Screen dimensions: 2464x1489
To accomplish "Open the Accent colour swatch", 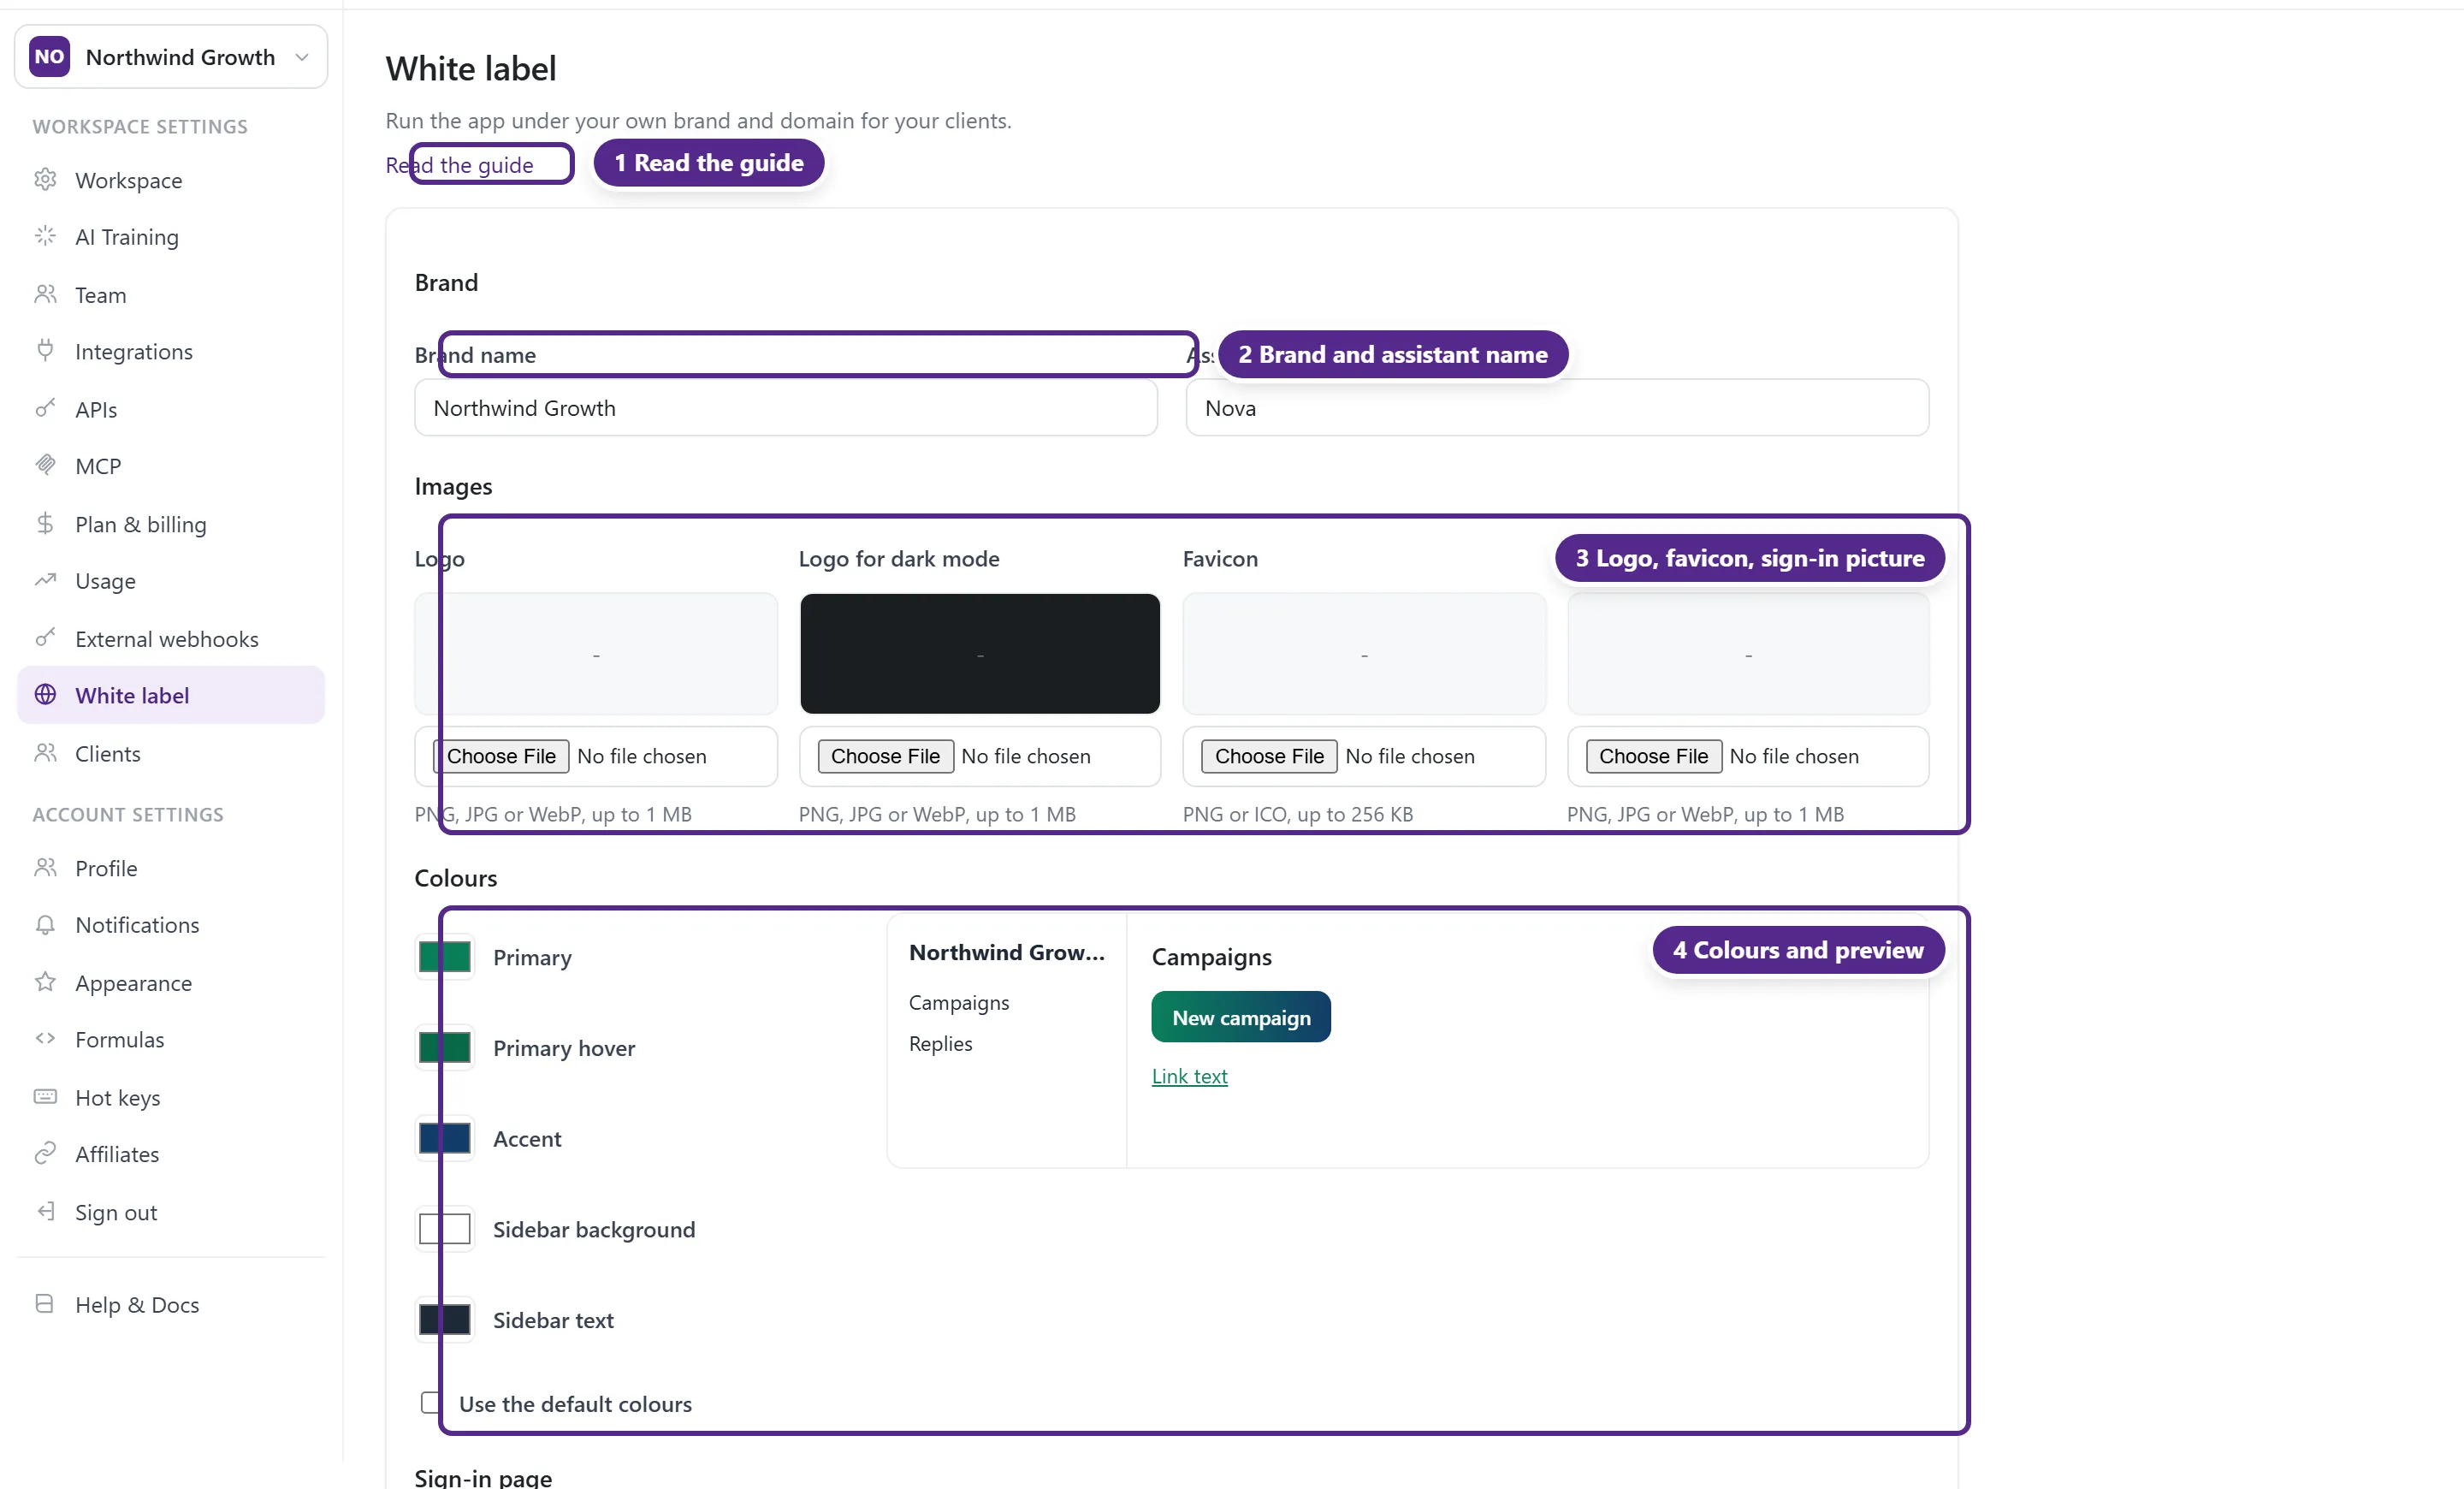I will click(445, 1138).
